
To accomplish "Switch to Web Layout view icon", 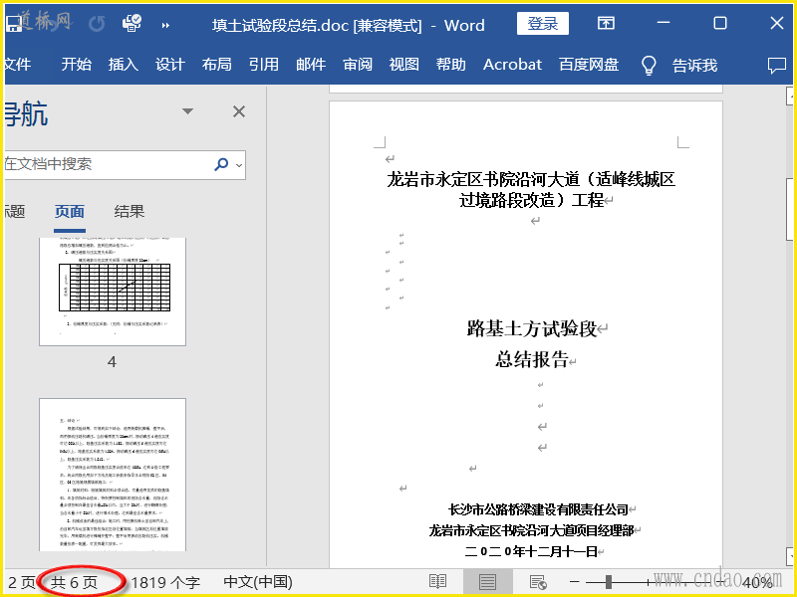I will (538, 582).
